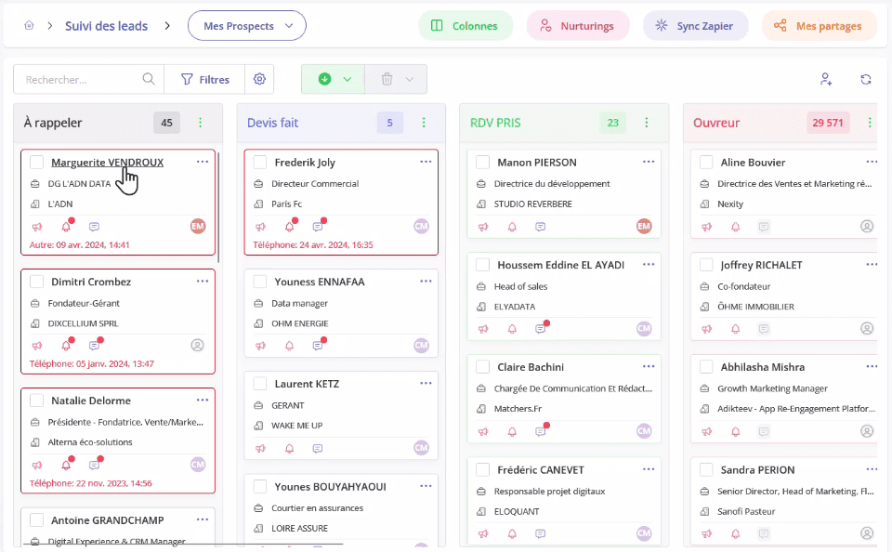The width and height of the screenshot is (892, 552).
Task: Click the search magnifier icon
Action: click(149, 79)
